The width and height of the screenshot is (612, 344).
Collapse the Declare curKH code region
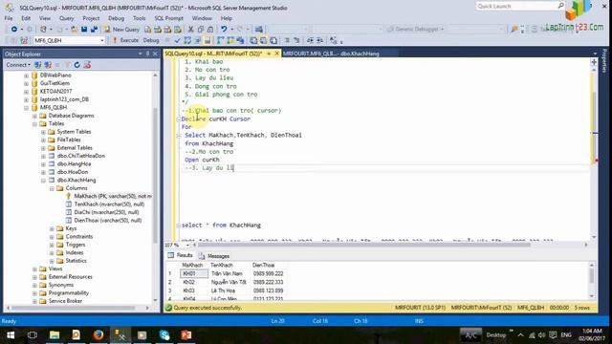(179, 119)
